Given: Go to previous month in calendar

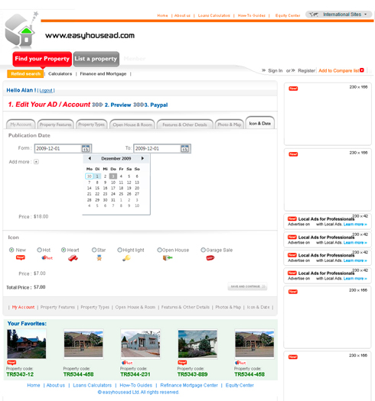Looking at the screenshot, I should (x=90, y=158).
